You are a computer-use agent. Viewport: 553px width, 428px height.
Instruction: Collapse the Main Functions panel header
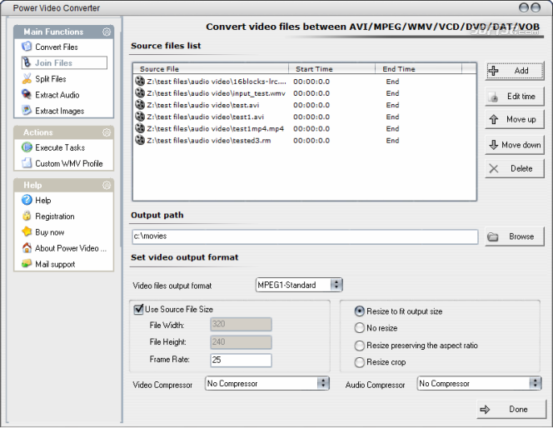pyautogui.click(x=107, y=32)
